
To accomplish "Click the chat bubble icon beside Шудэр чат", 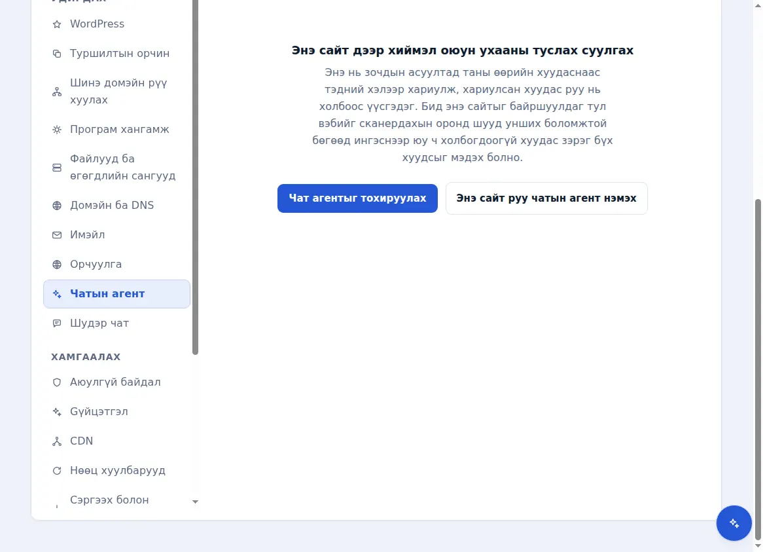I will tap(57, 323).
